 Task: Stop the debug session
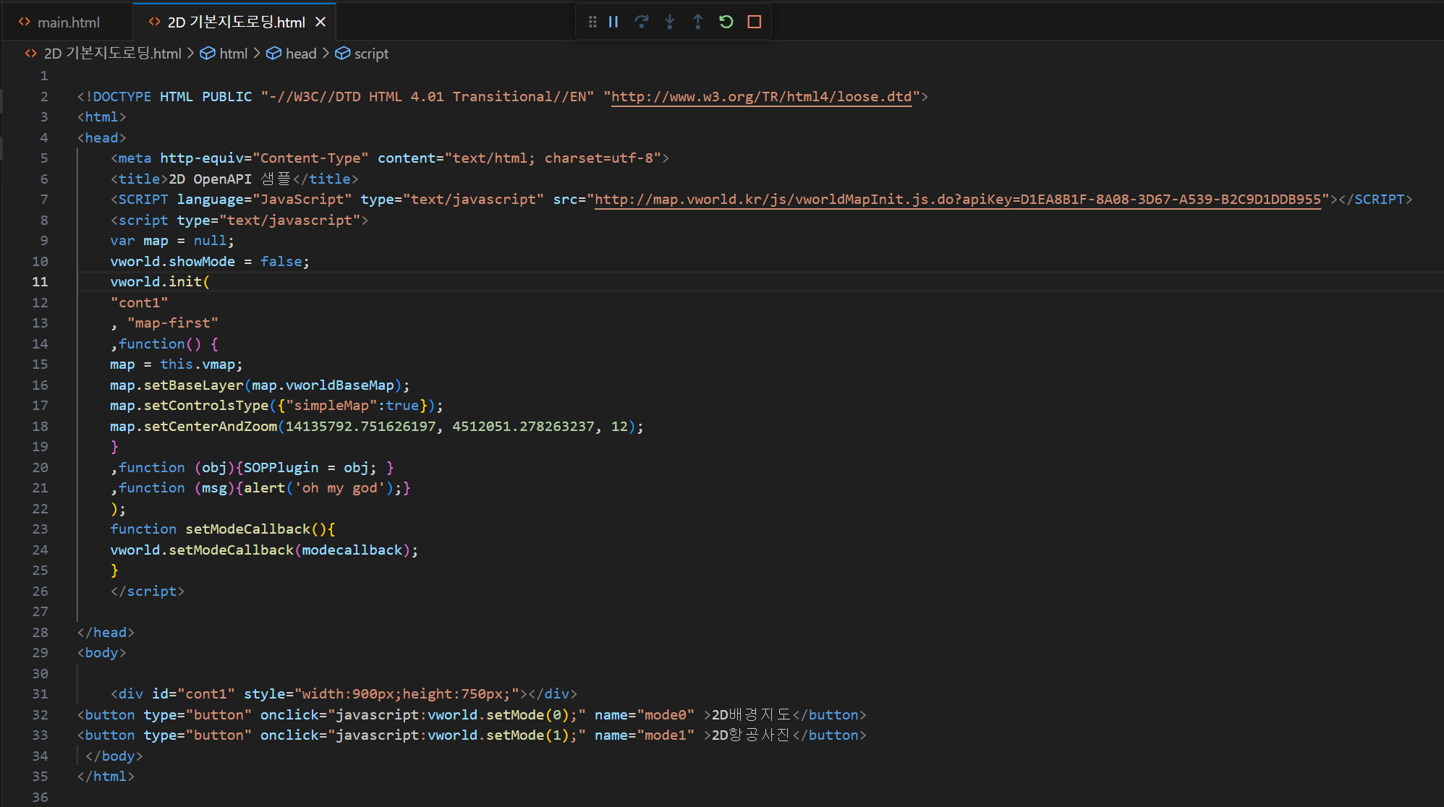pyautogui.click(x=754, y=22)
